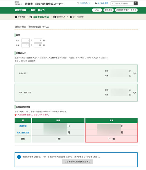Click step 4 データ保存等 number icon

coord(71,17)
